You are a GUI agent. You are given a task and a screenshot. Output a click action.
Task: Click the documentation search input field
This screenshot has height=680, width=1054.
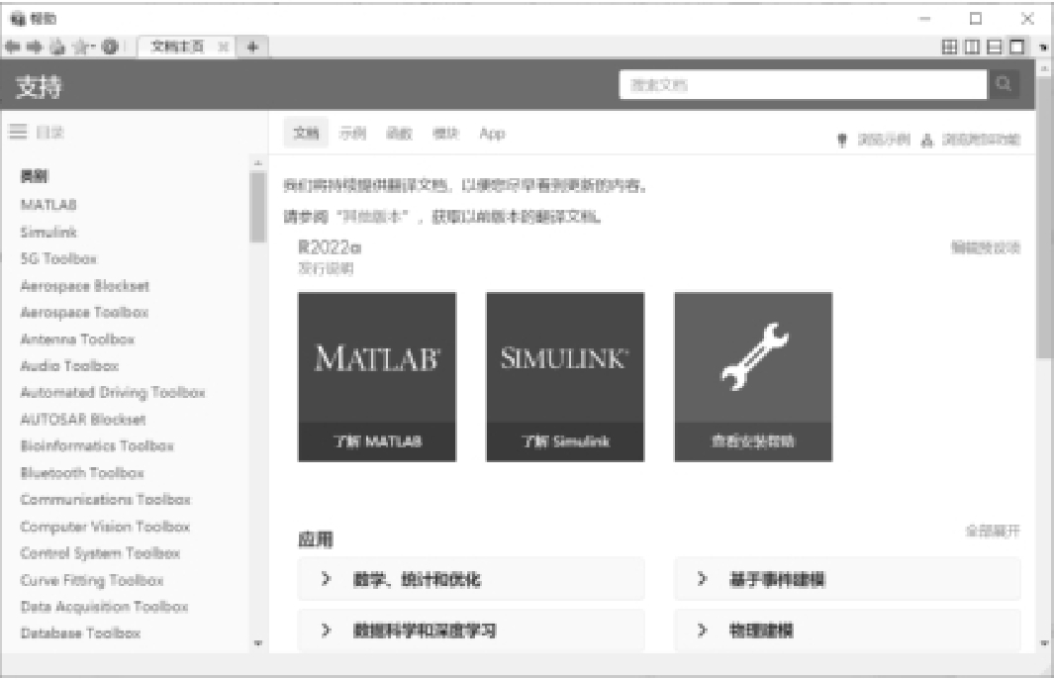pyautogui.click(x=802, y=85)
